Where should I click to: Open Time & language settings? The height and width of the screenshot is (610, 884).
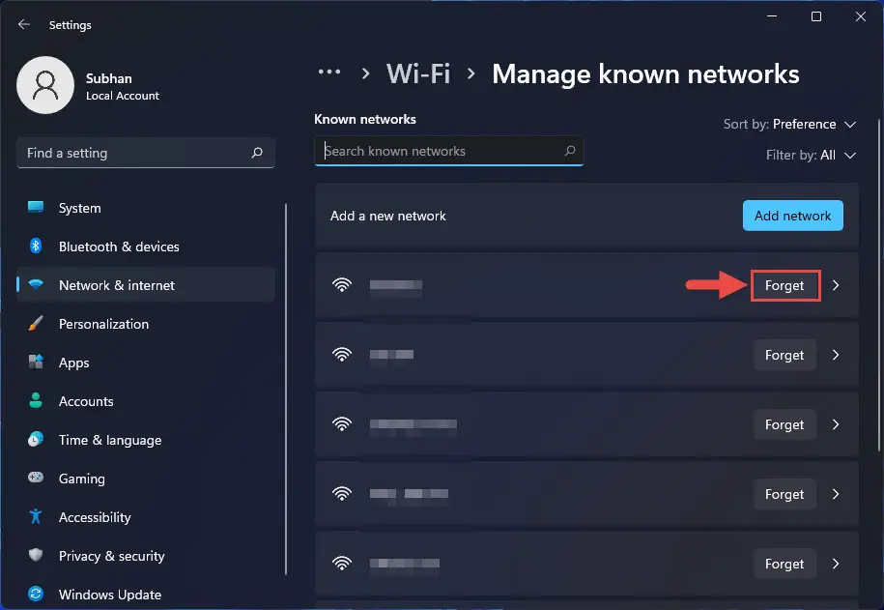pos(146,440)
